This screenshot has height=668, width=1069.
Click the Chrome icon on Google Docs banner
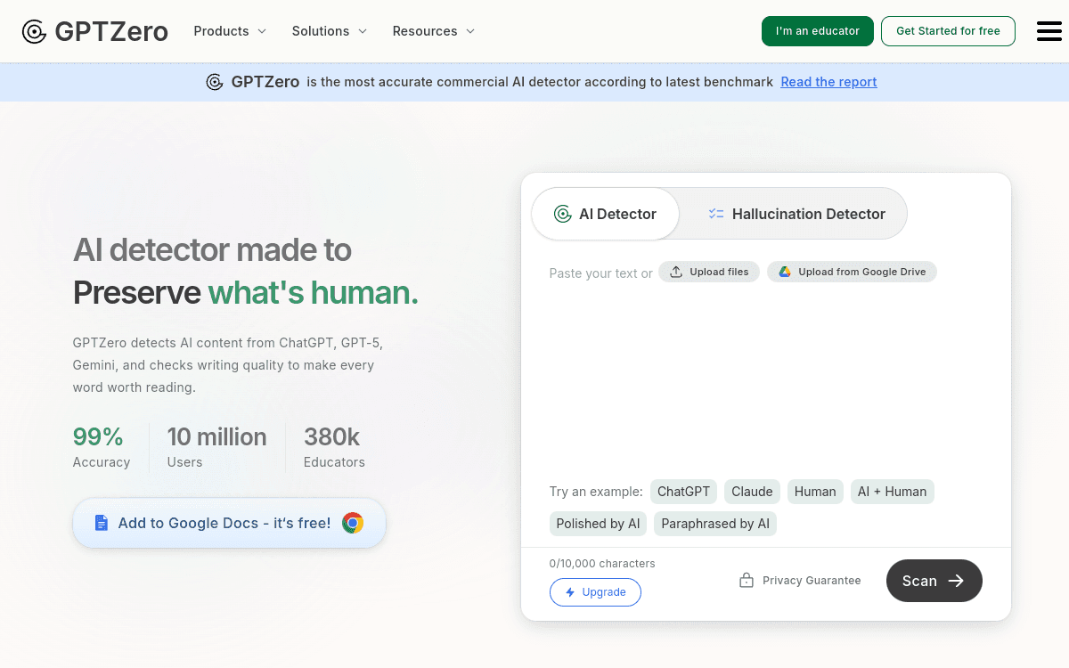coord(353,523)
